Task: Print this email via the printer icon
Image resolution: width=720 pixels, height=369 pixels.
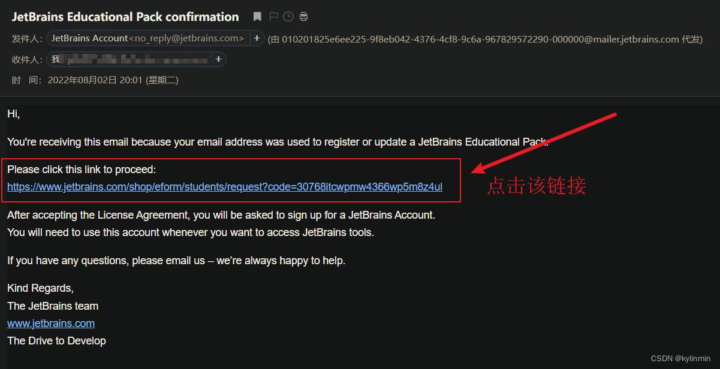Action: [303, 17]
